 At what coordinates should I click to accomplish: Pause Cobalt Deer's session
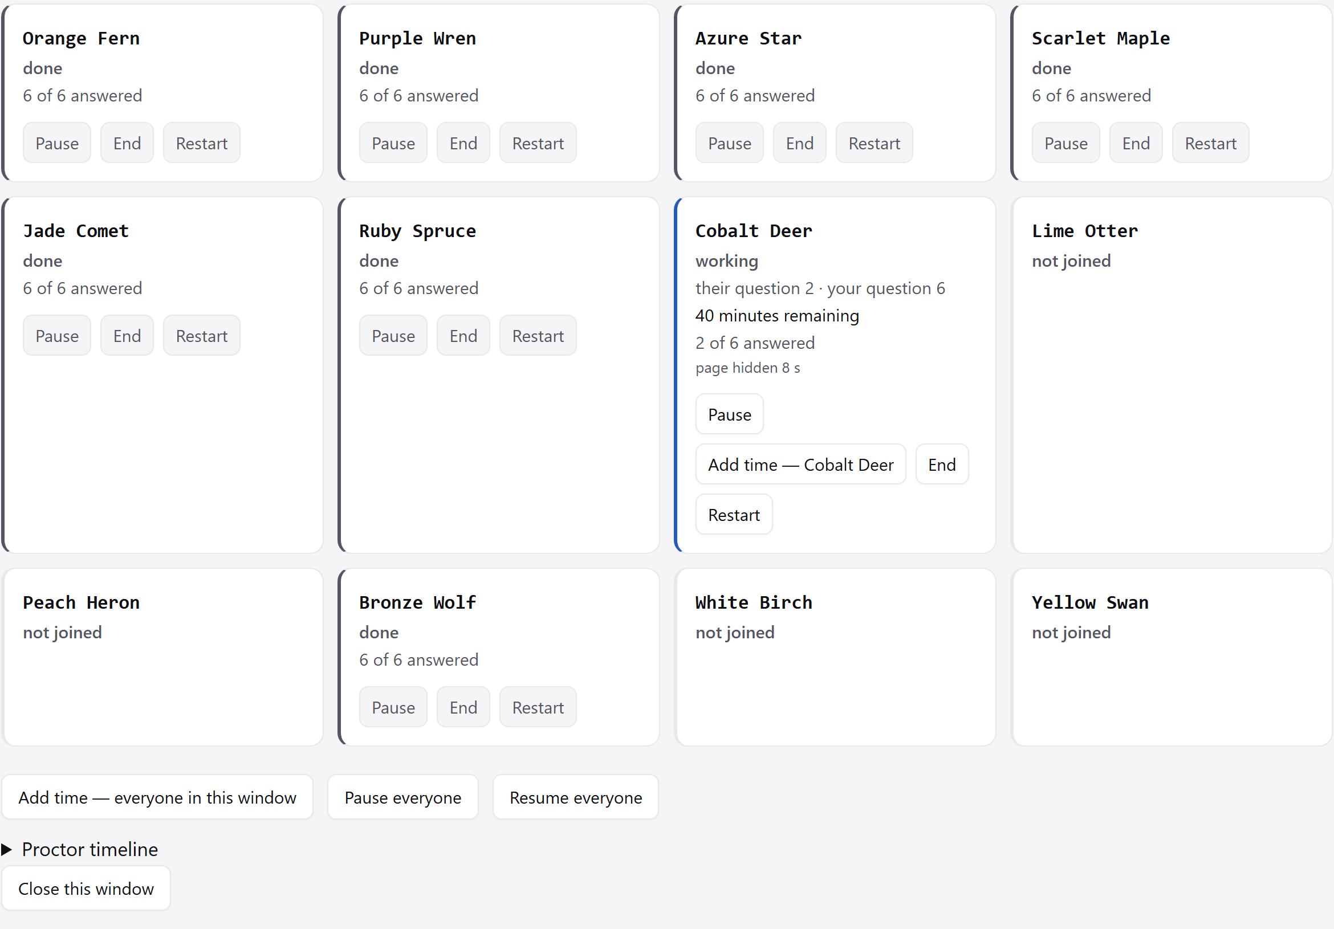(x=729, y=415)
